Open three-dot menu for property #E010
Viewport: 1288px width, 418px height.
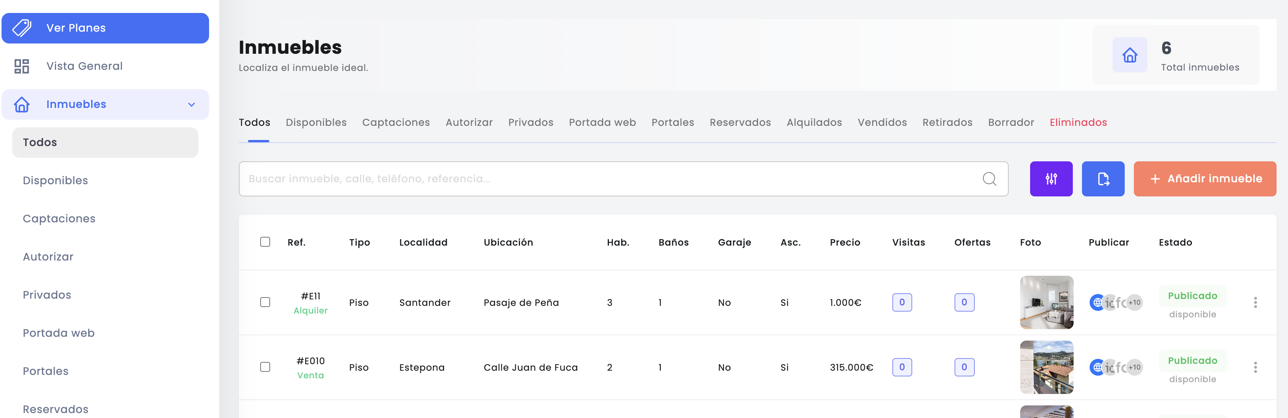click(x=1255, y=368)
